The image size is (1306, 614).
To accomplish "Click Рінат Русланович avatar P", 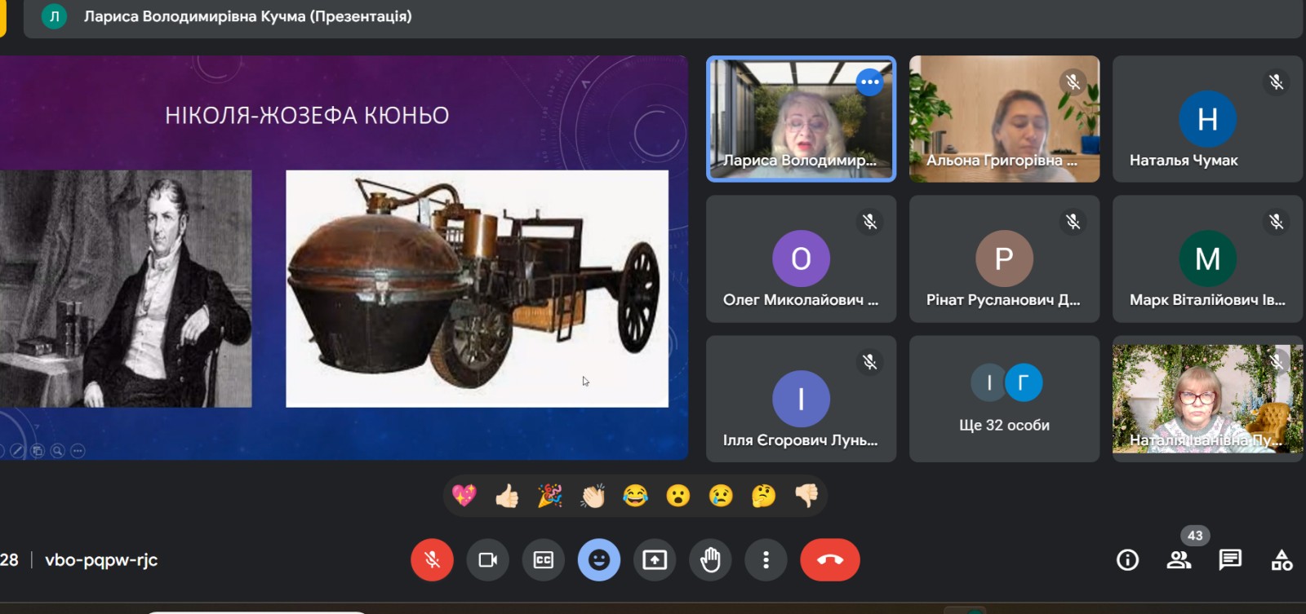I will click(1004, 258).
